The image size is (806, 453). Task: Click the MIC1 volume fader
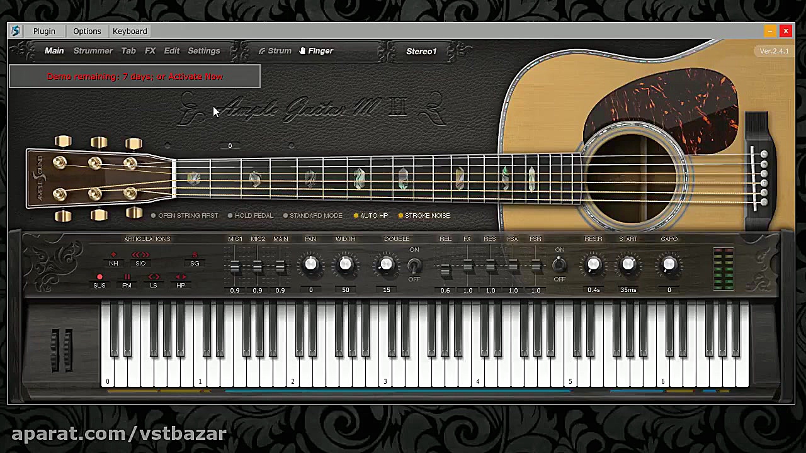click(x=235, y=266)
